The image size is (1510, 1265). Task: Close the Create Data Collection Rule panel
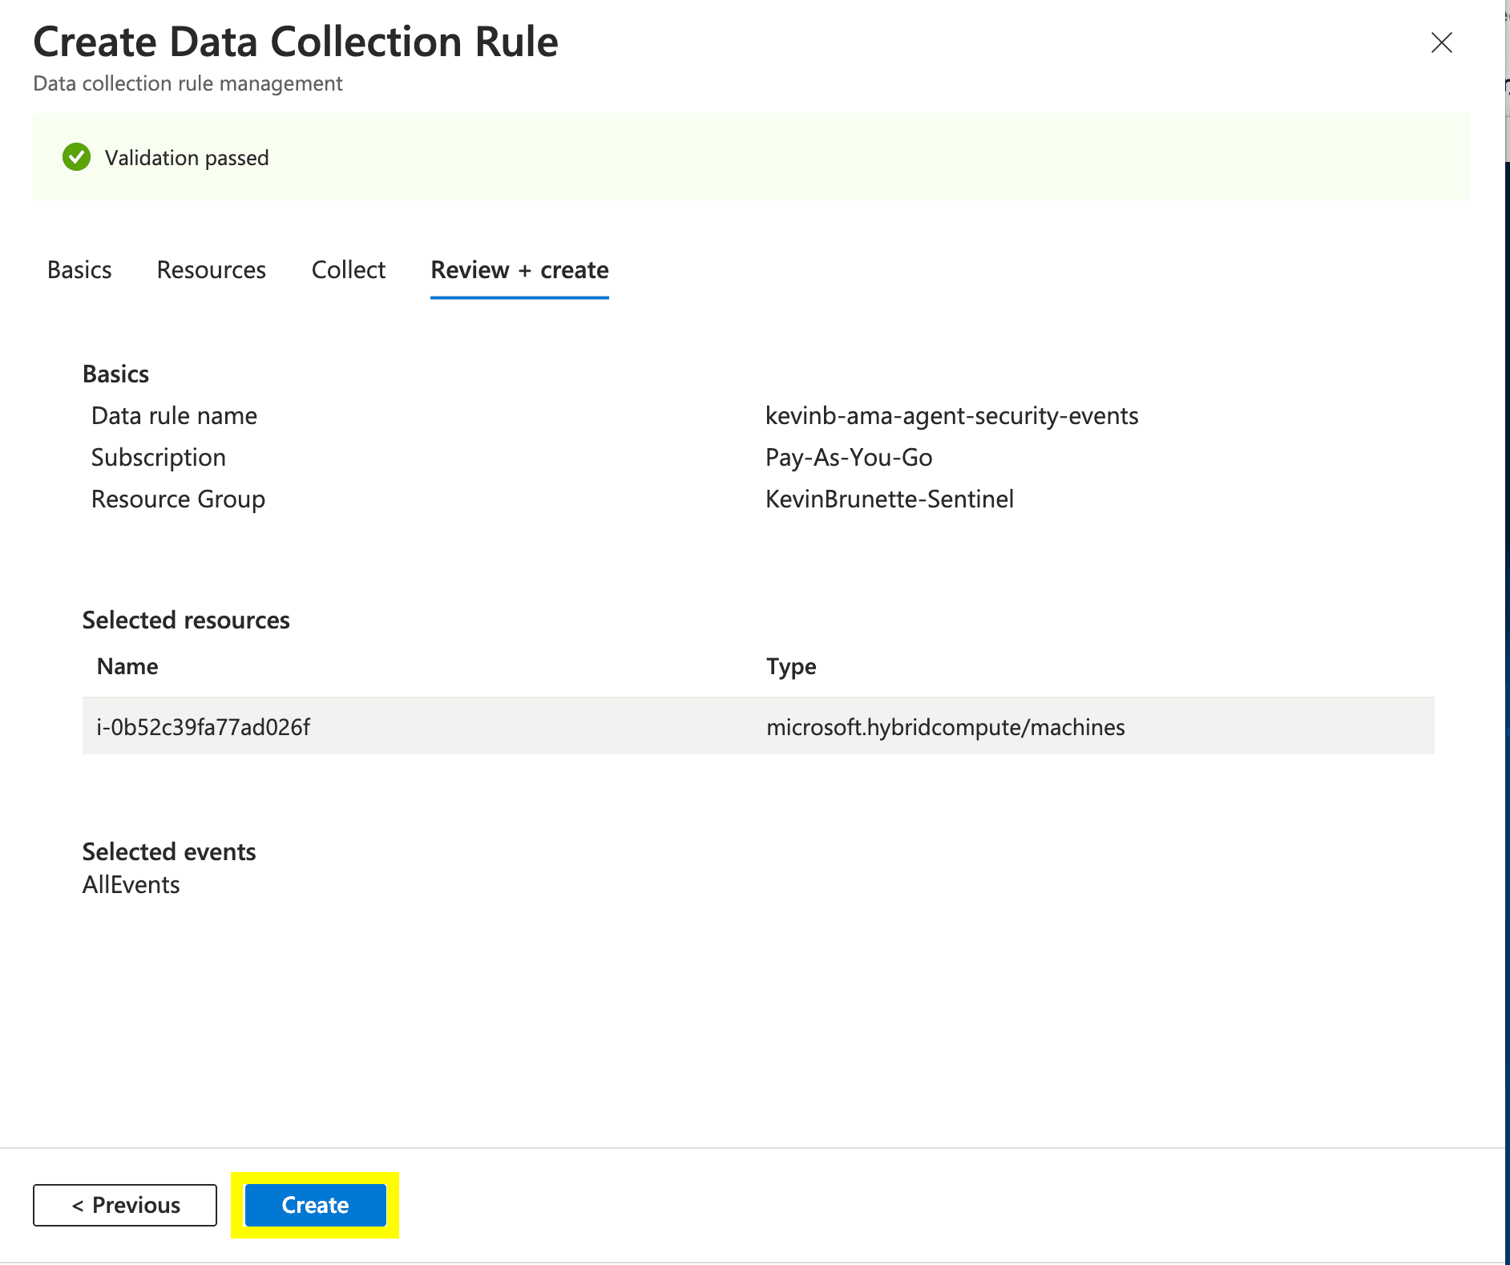pyautogui.click(x=1441, y=42)
